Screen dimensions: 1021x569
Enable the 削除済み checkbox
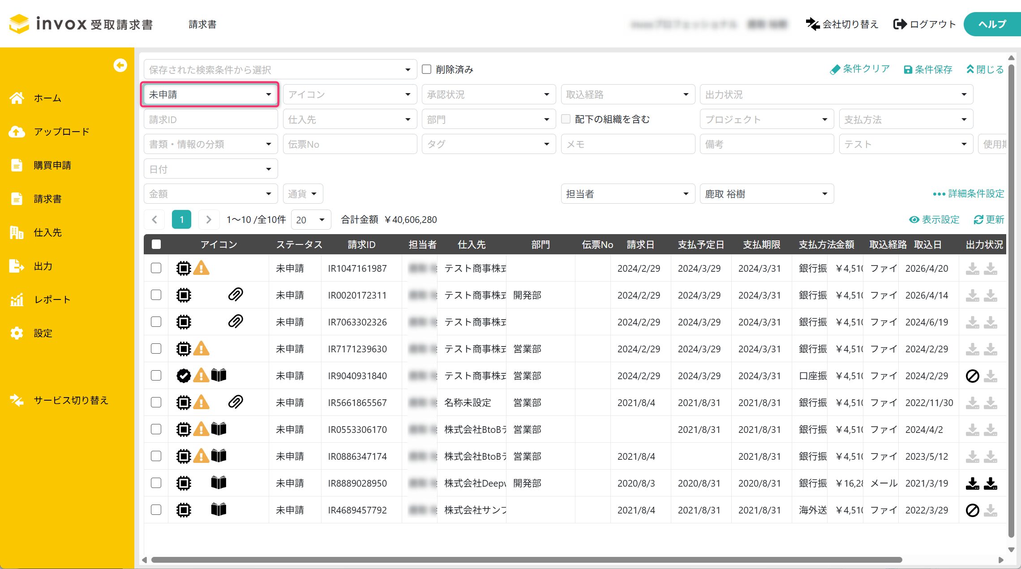pos(427,69)
